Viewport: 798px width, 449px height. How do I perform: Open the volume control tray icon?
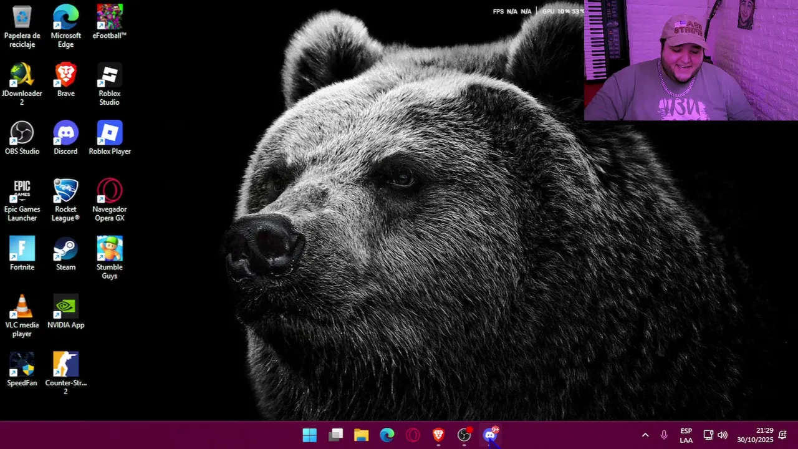click(x=723, y=435)
